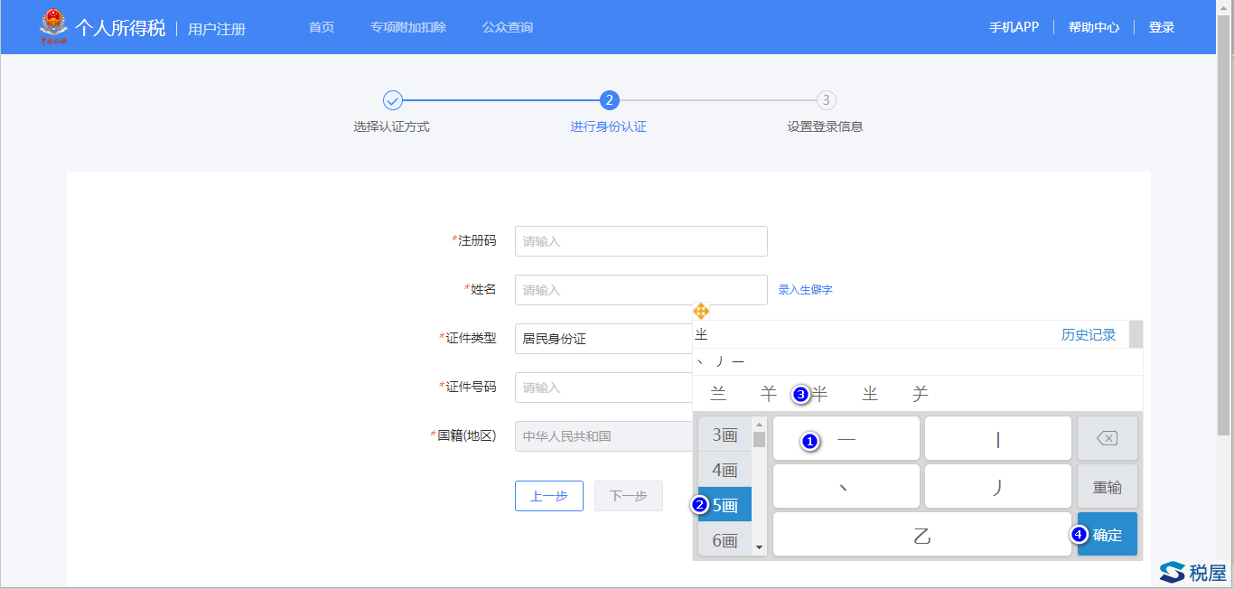Click 登录 in the header
Screen dimensions: 1234x589
click(1162, 27)
